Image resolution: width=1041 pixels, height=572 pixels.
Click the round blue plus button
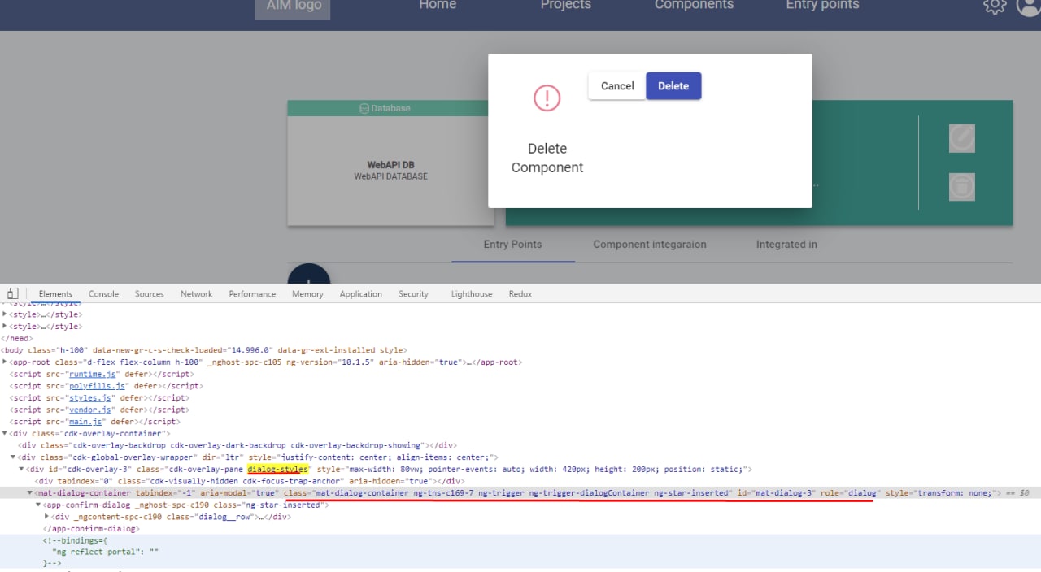pos(309,275)
